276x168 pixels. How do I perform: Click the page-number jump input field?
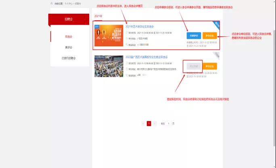click(169, 124)
